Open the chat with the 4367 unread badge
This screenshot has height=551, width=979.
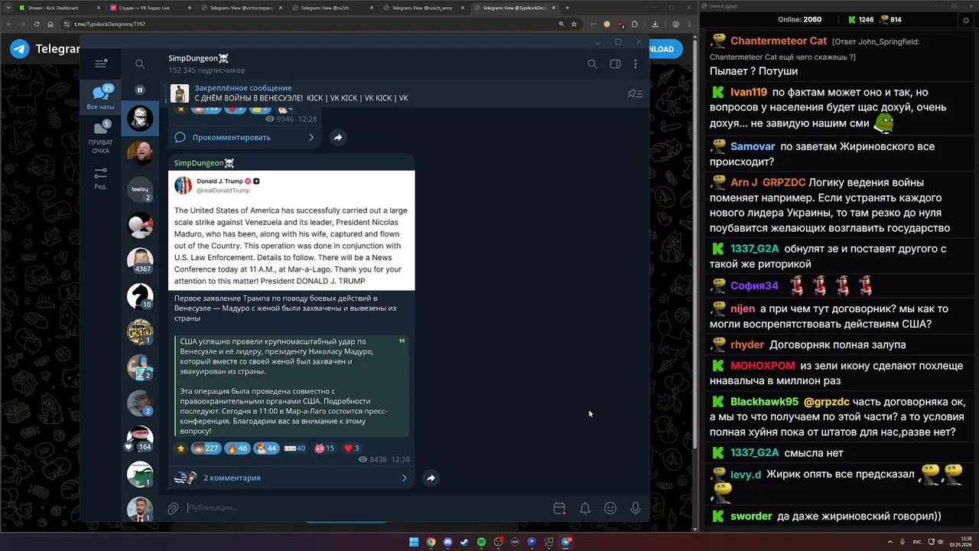140,260
